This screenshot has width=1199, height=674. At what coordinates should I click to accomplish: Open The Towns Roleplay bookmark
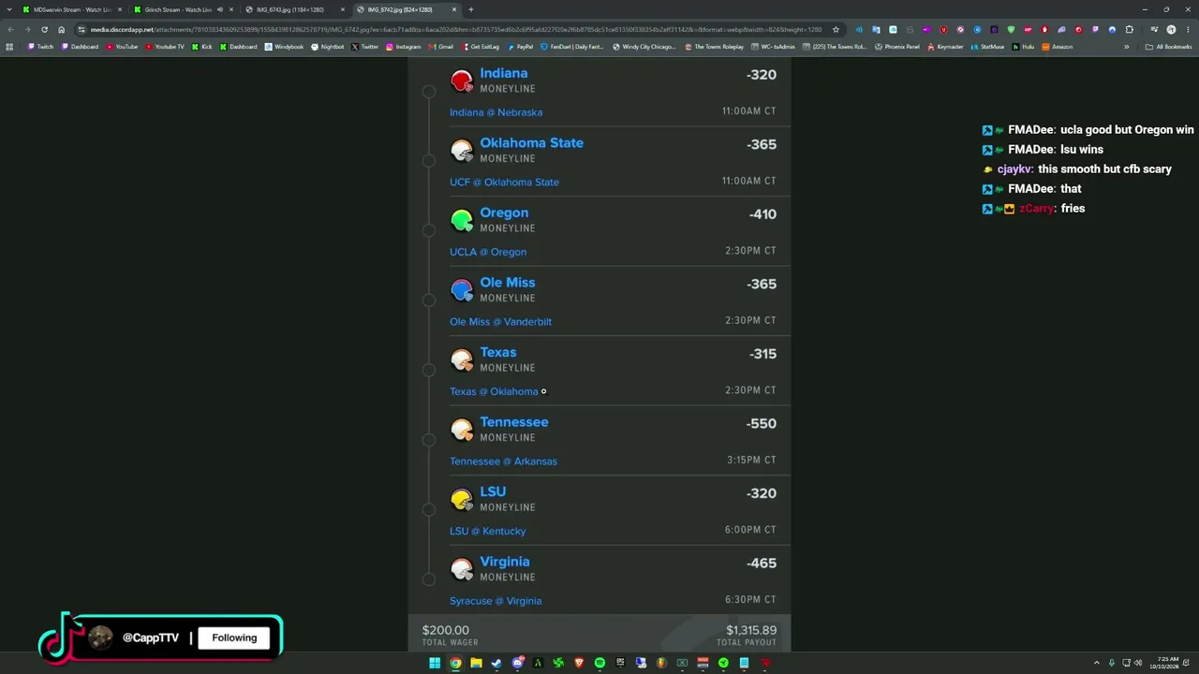coord(714,47)
